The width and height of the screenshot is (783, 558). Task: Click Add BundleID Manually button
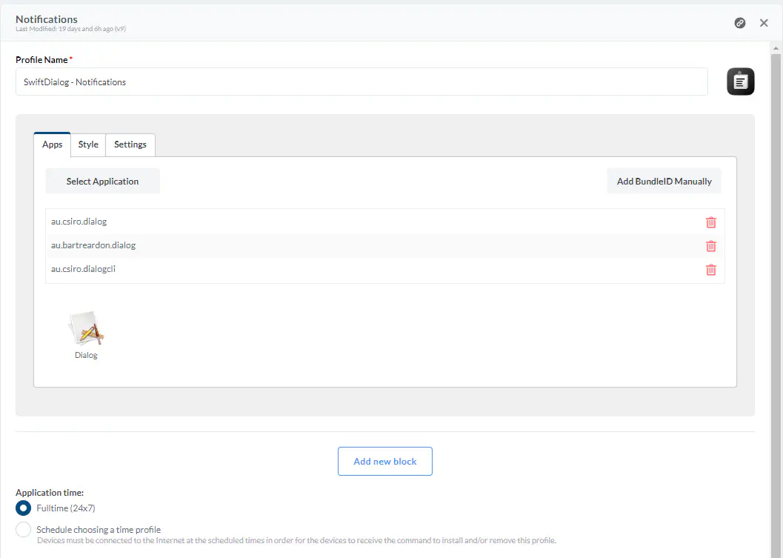coord(664,182)
